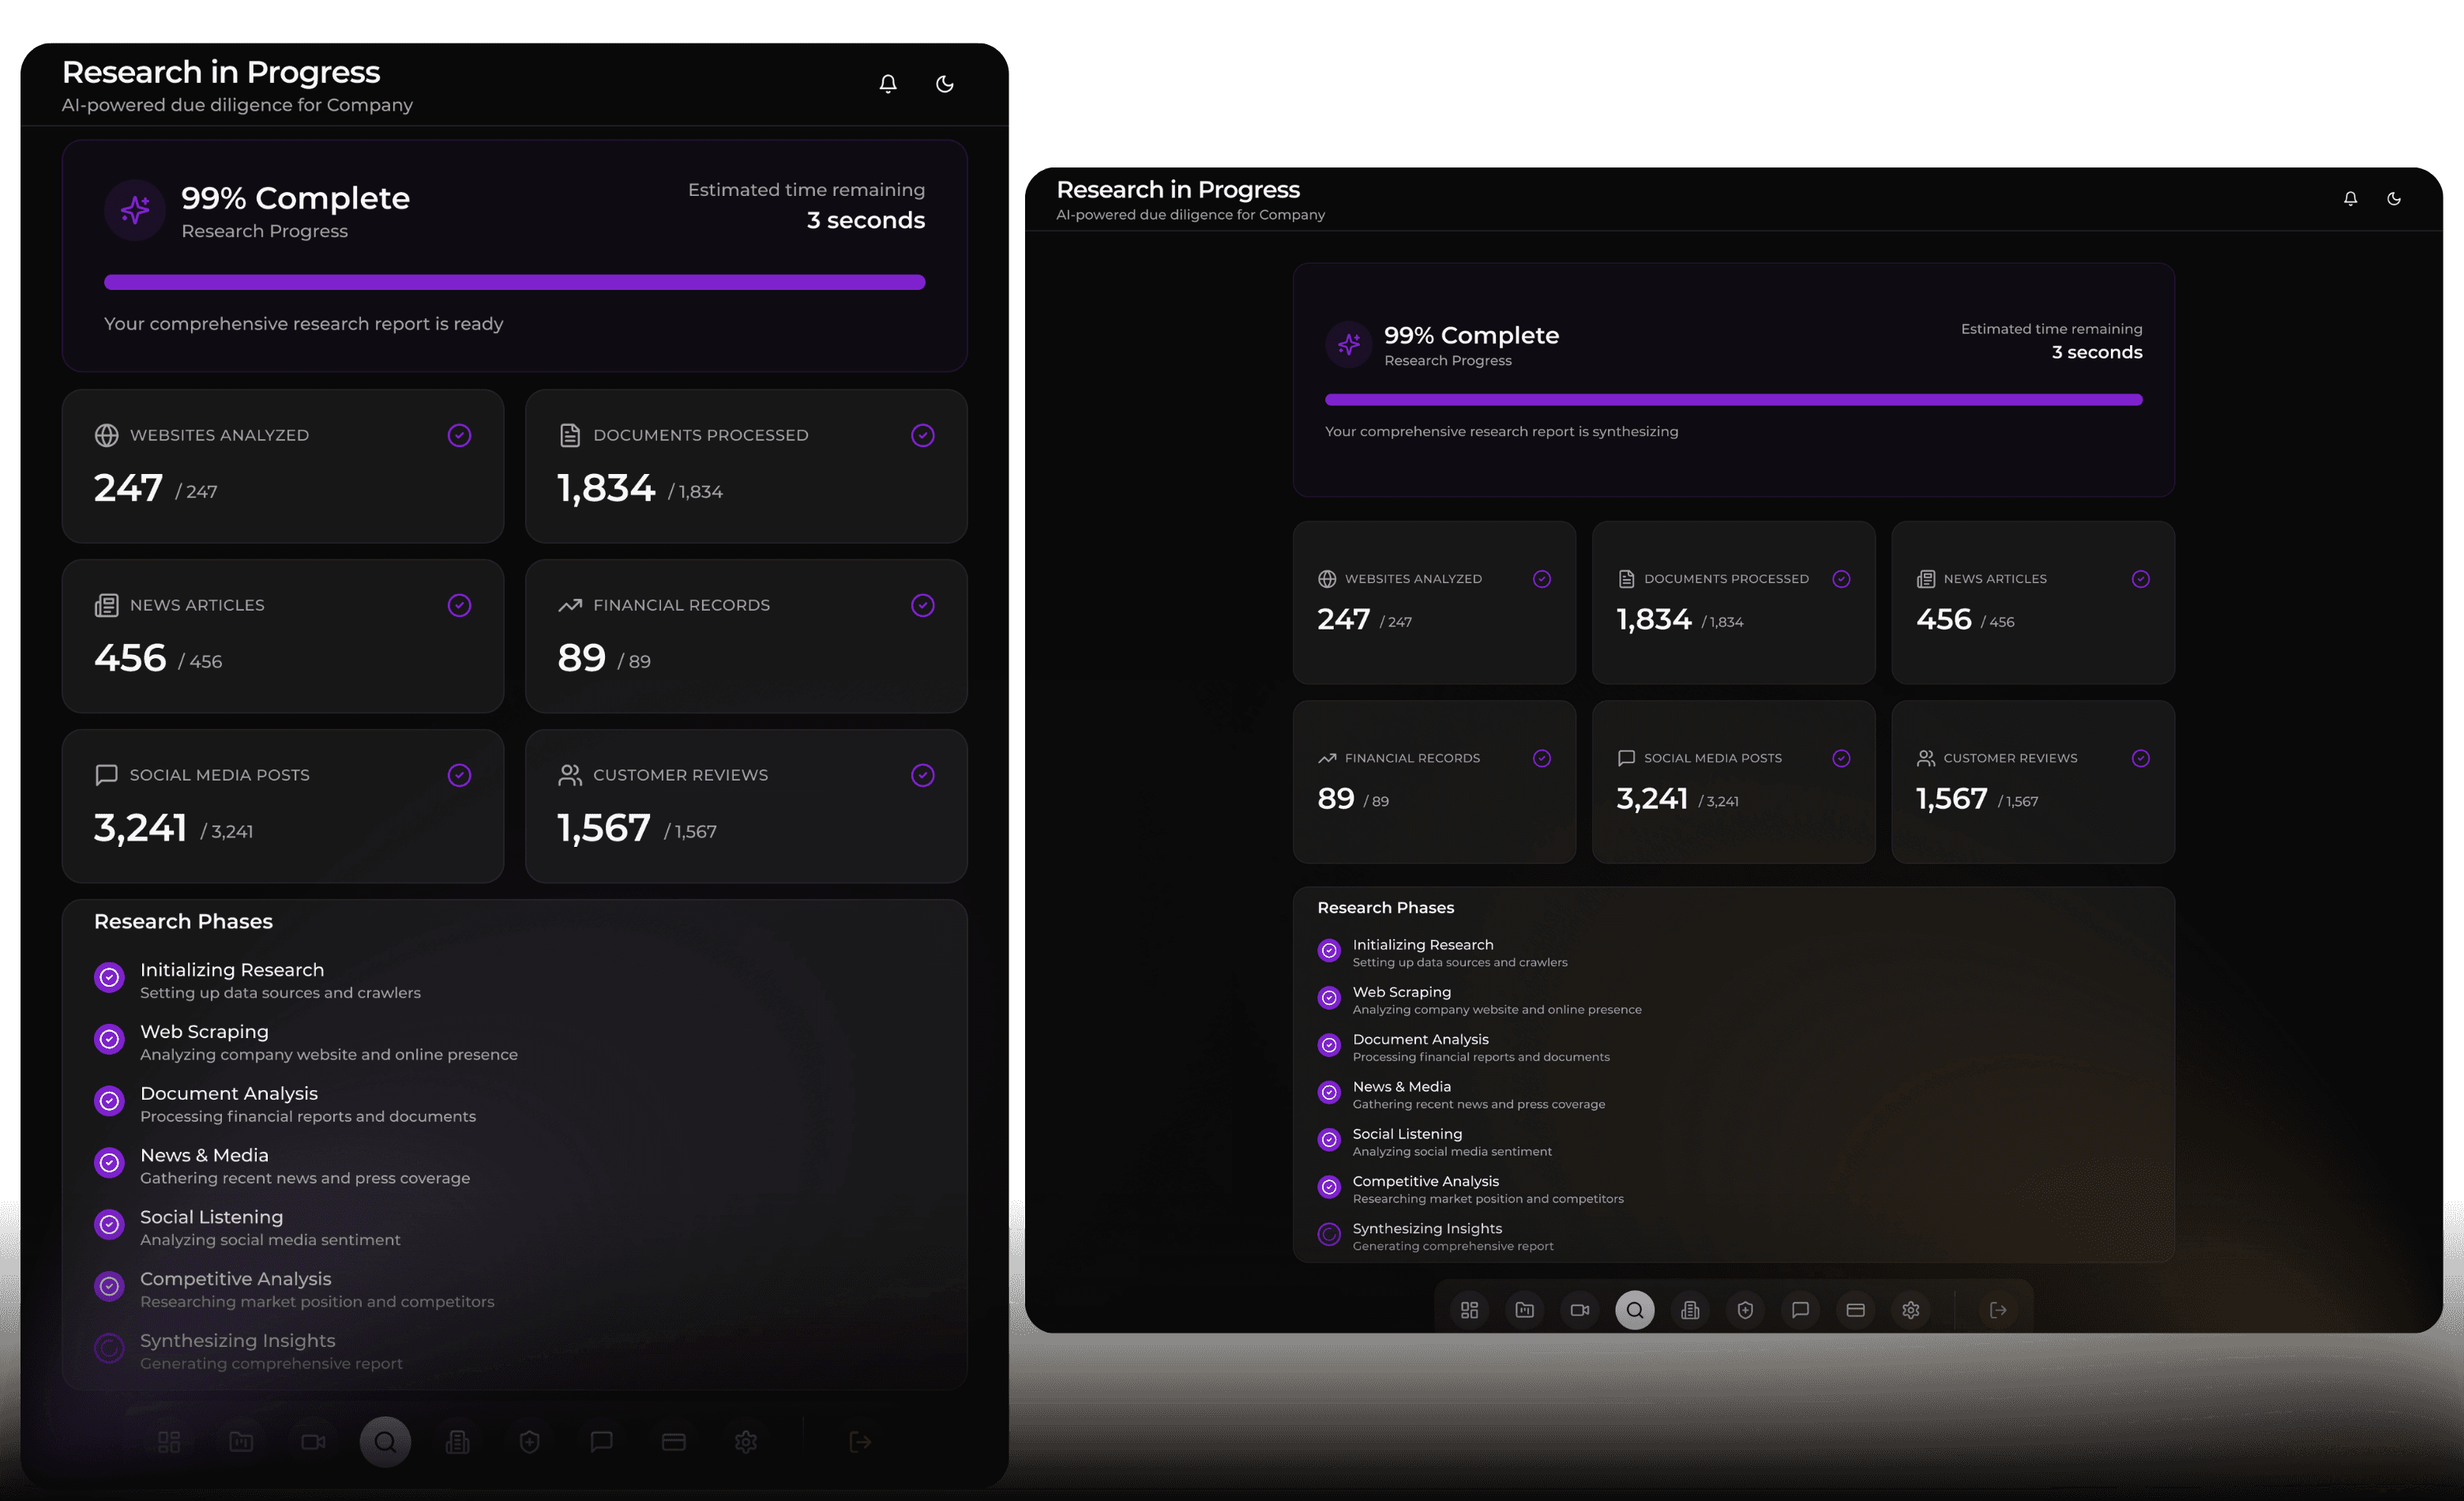Screen dimensions: 2464x1501
Task: Open the Financial Records card in the left panel
Action: coord(745,636)
